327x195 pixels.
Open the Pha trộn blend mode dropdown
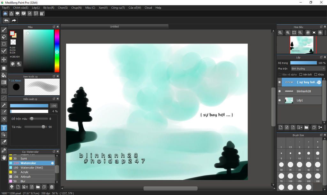tap(308, 68)
